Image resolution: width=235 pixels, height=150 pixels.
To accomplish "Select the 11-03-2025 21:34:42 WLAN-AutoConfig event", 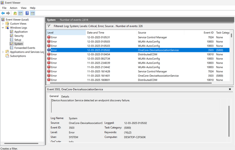I will tap(138, 67).
